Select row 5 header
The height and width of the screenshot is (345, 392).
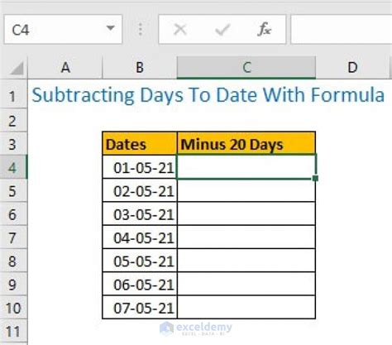(x=13, y=191)
